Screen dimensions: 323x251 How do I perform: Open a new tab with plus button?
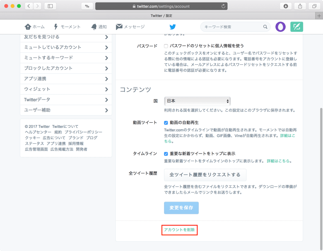click(319, 16)
